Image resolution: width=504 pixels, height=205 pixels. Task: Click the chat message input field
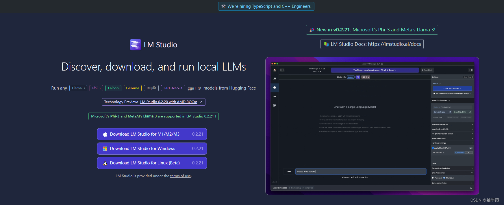pyautogui.click(x=361, y=172)
